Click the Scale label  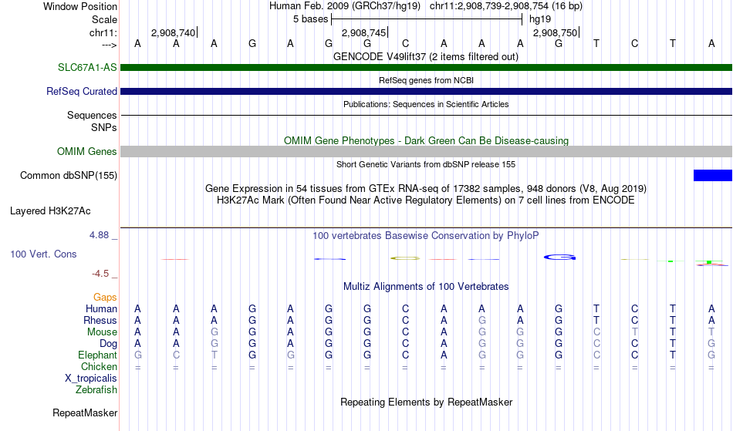pyautogui.click(x=105, y=19)
